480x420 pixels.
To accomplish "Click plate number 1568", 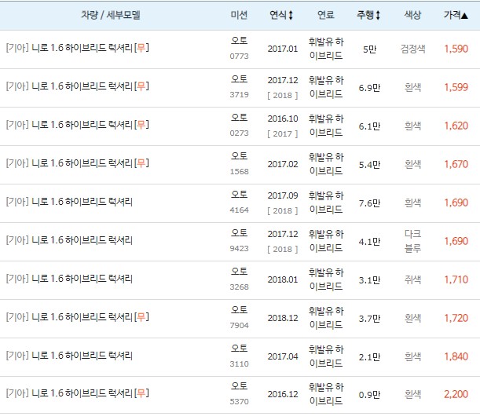I will click(x=239, y=172).
